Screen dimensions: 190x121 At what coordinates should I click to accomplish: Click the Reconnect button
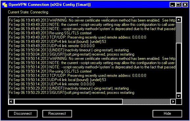coord(57,113)
